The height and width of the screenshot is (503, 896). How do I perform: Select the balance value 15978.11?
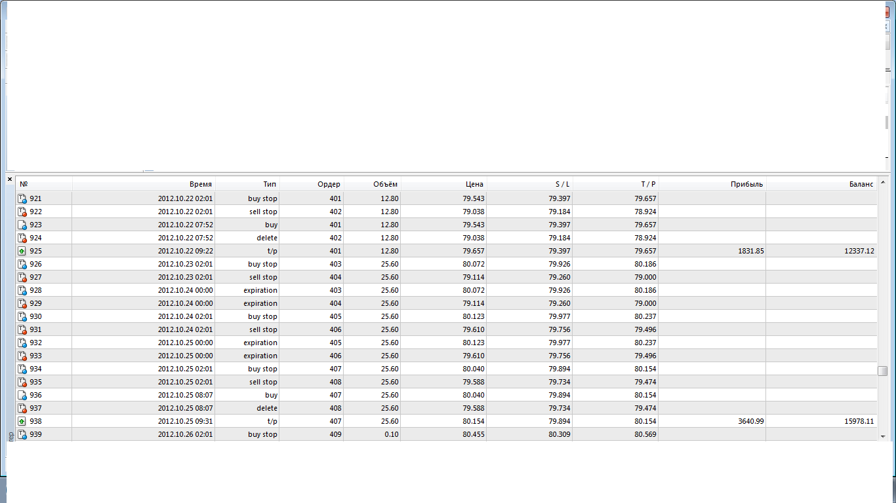pos(859,421)
